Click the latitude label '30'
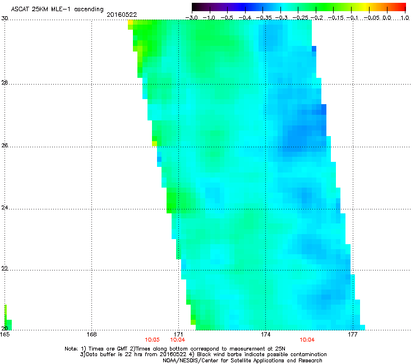 pos(4,18)
